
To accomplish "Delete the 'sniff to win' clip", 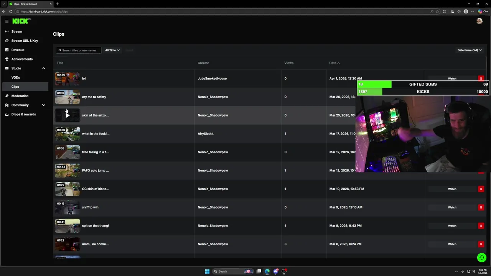I will click(x=481, y=207).
